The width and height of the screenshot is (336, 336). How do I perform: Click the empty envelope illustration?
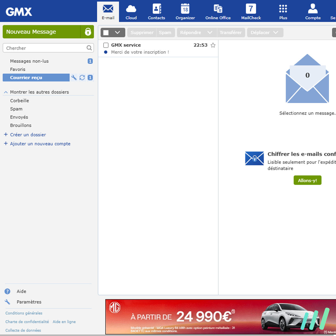tap(307, 79)
